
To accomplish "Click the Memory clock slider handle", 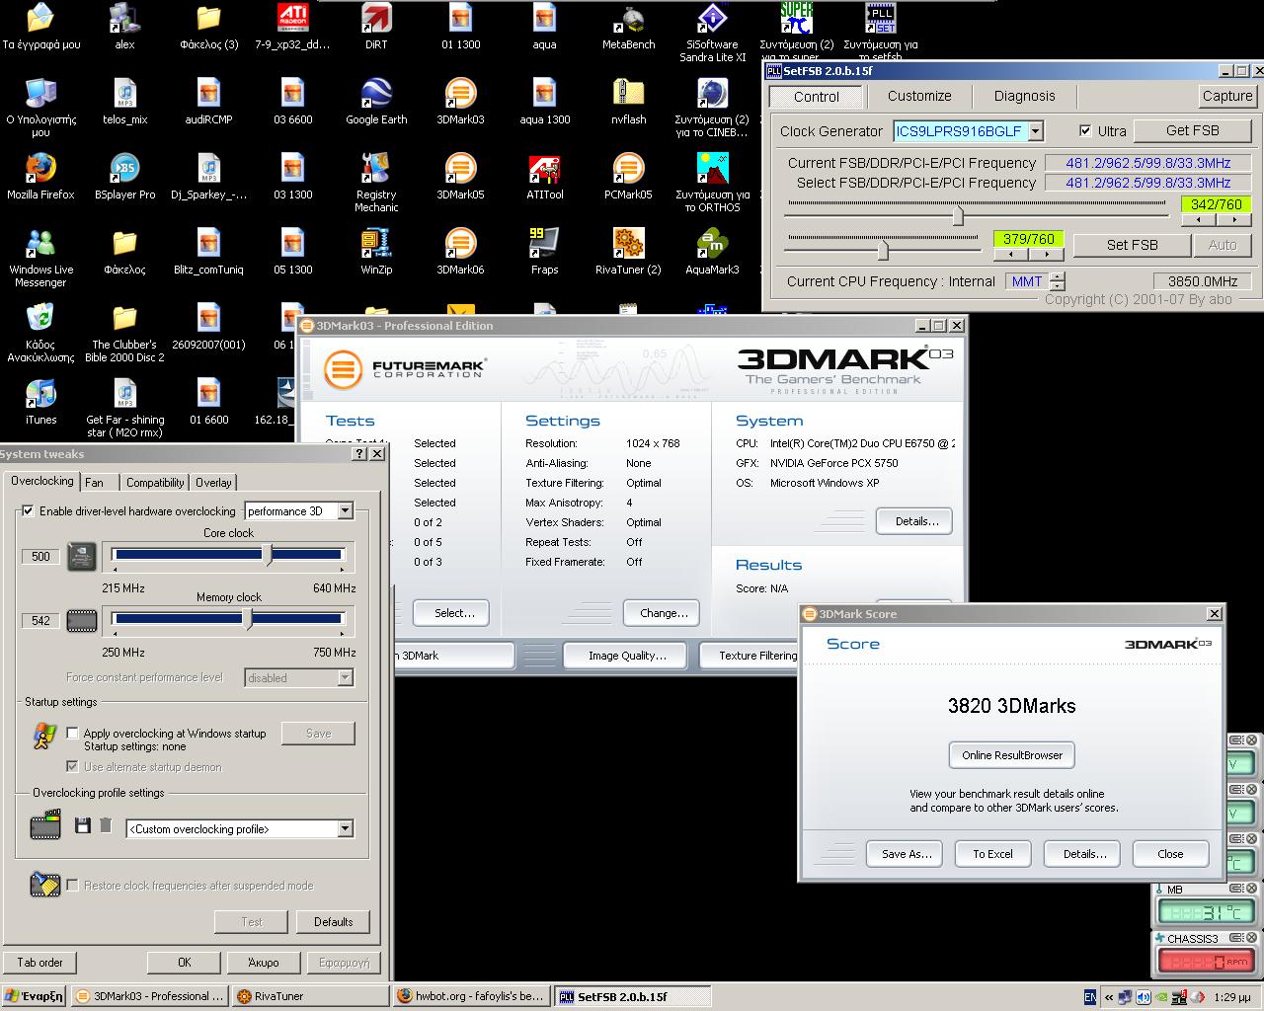I will 247,619.
